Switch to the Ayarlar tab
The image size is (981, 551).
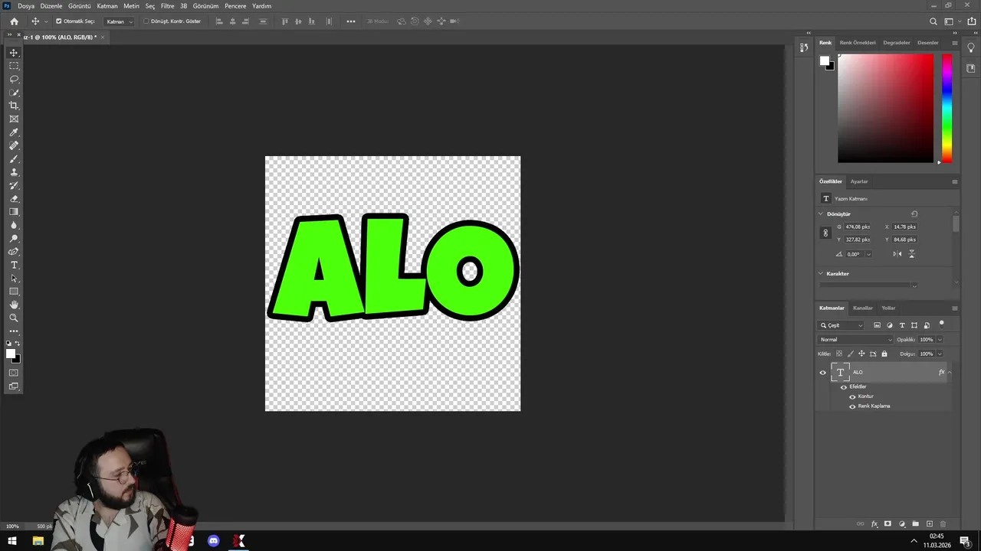[859, 181]
